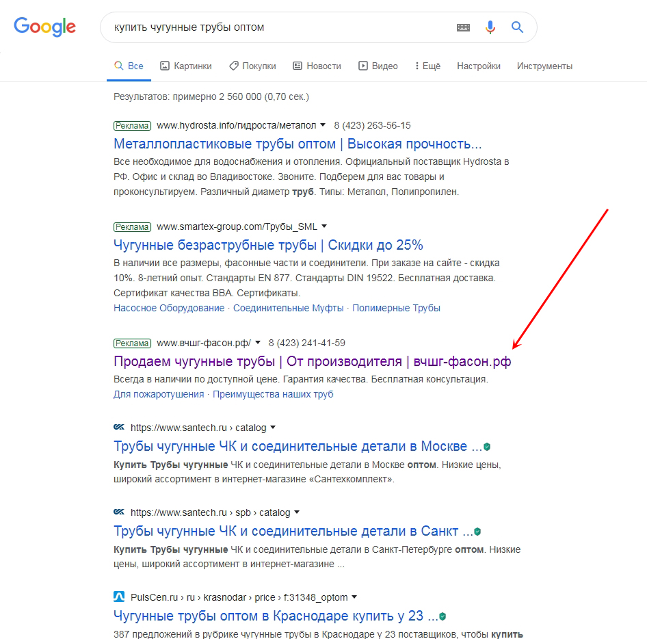Open Чугунные трубы оптом в Краснодаре result
Image resolution: width=647 pixels, height=639 pixels.
[x=276, y=616]
